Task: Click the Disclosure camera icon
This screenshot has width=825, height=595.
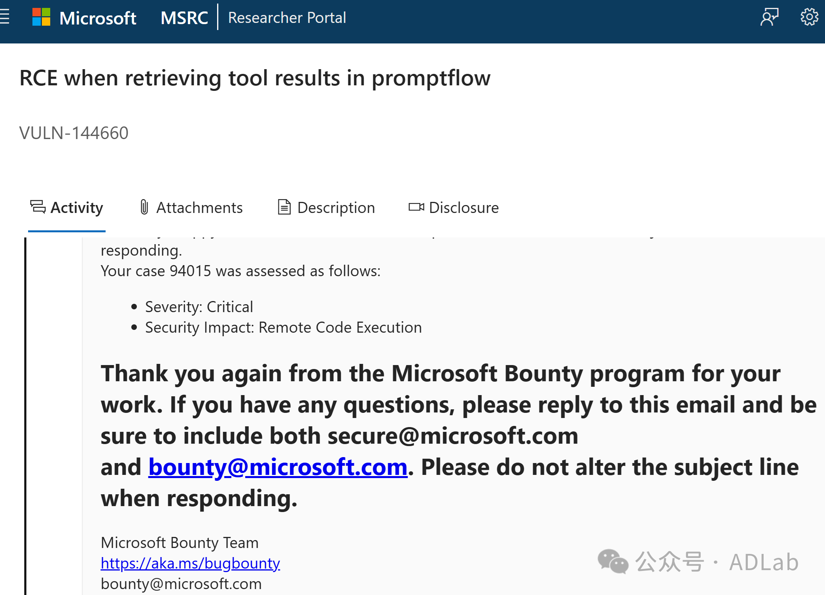Action: [x=416, y=207]
